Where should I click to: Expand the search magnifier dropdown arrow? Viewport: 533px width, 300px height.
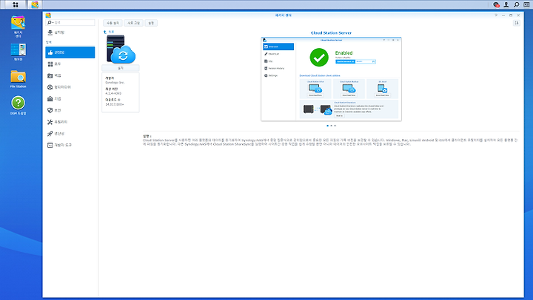[53, 23]
